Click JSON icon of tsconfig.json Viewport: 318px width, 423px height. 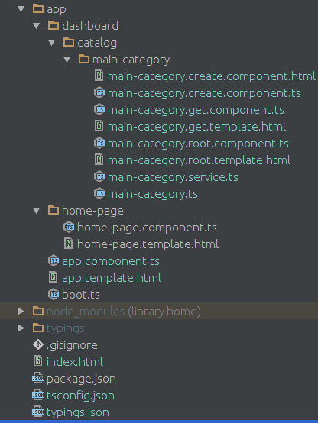[x=38, y=395]
